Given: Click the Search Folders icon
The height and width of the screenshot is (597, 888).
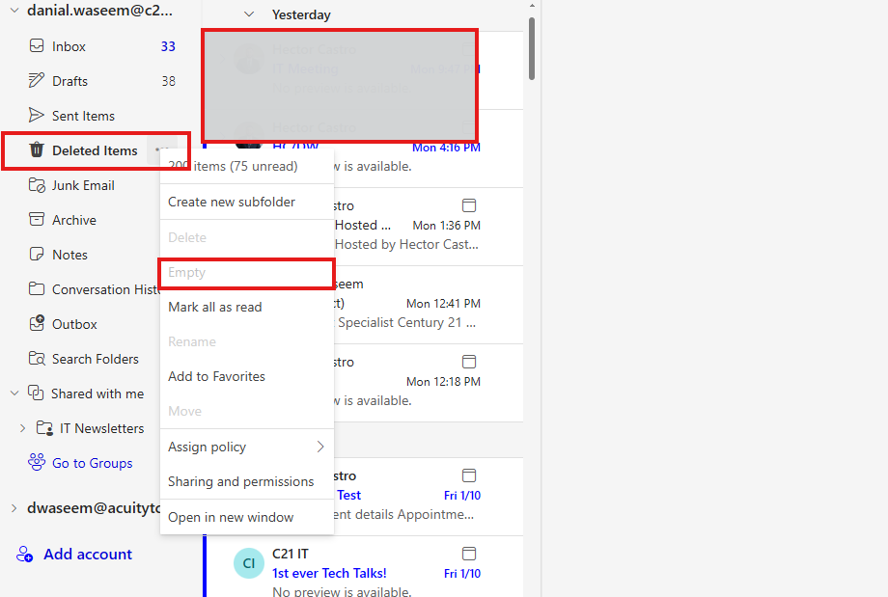Looking at the screenshot, I should click(x=37, y=359).
